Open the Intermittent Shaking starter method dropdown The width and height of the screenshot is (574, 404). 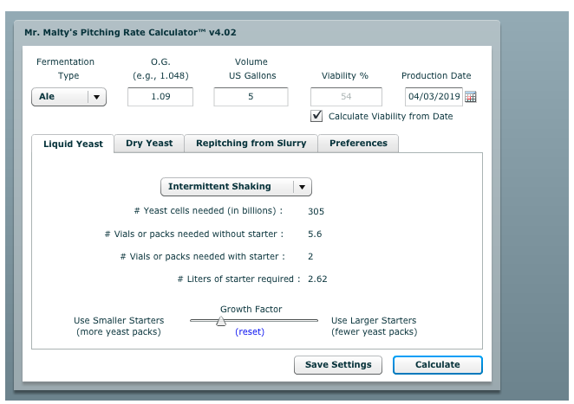(x=236, y=187)
